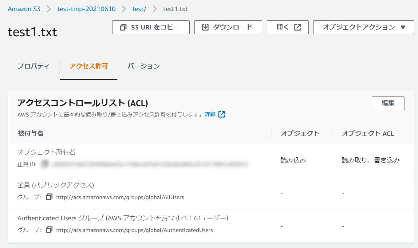Go to Amazon S3 breadcrumb link
418x248 pixels.
24,9
